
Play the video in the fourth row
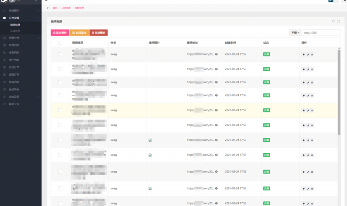pos(304,95)
